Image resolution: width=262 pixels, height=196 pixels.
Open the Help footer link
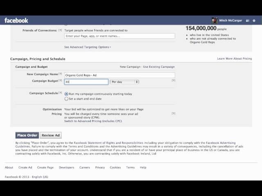coord(143,167)
